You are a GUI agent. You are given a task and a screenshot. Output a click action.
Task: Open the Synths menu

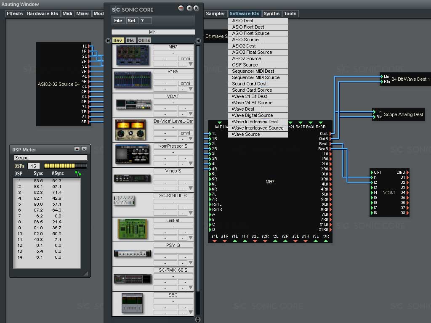271,13
